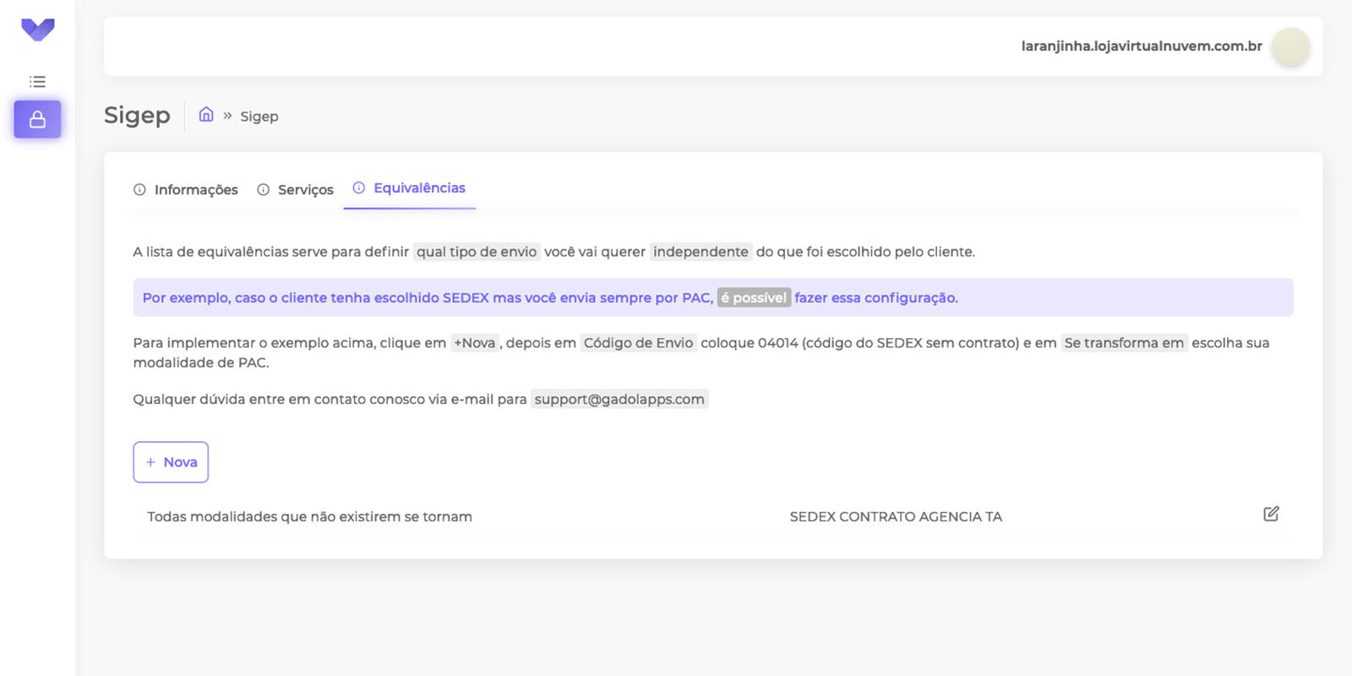Click the Sigep breadcrumb link
The height and width of the screenshot is (676, 1352).
click(x=259, y=117)
